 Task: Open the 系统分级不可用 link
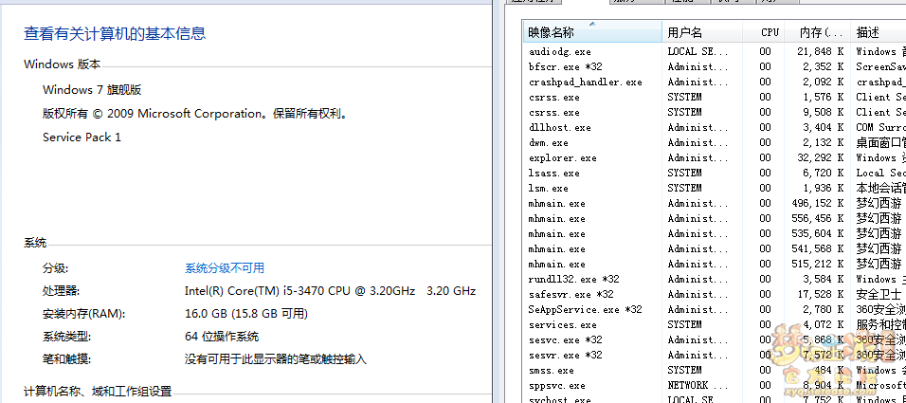coord(225,268)
